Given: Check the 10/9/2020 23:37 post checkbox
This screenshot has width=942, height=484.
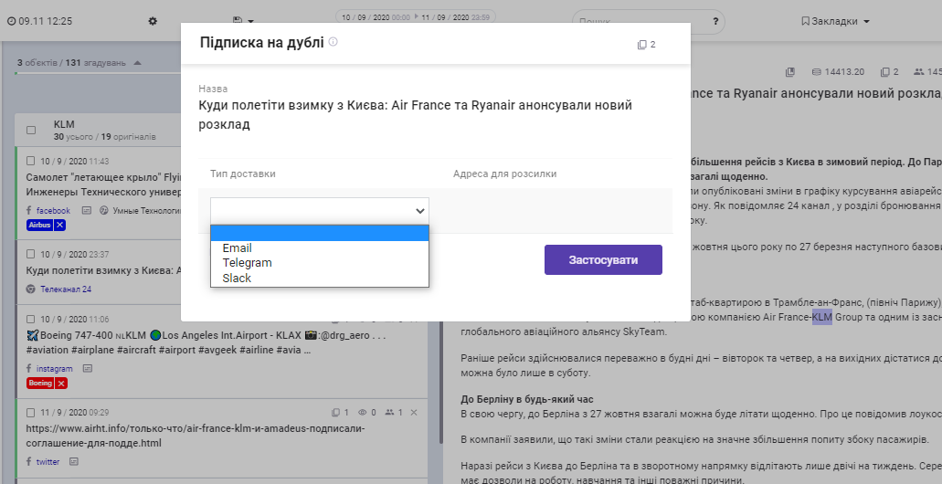Looking at the screenshot, I should click(31, 254).
